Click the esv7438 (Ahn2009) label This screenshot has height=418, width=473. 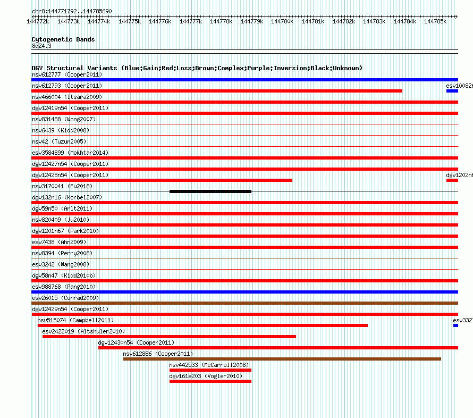(x=59, y=242)
